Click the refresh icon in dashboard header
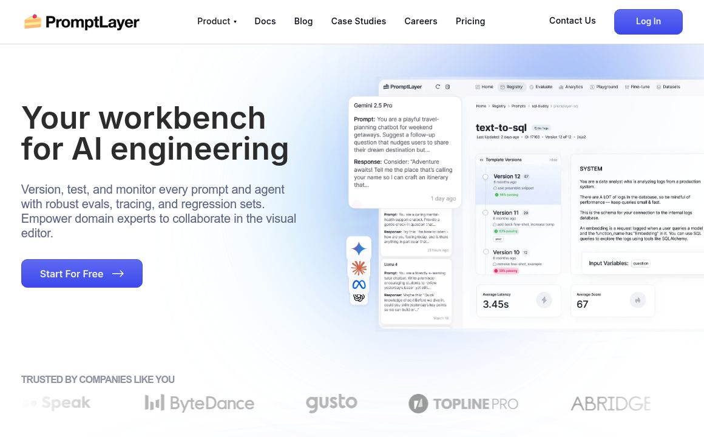The image size is (704, 437). pyautogui.click(x=438, y=87)
